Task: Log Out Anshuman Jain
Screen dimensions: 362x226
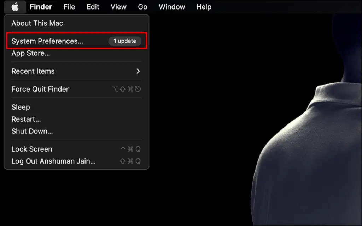Action: click(76, 161)
